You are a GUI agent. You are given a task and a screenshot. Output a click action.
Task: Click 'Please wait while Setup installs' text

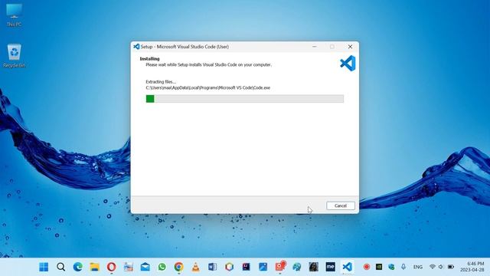coord(208,64)
